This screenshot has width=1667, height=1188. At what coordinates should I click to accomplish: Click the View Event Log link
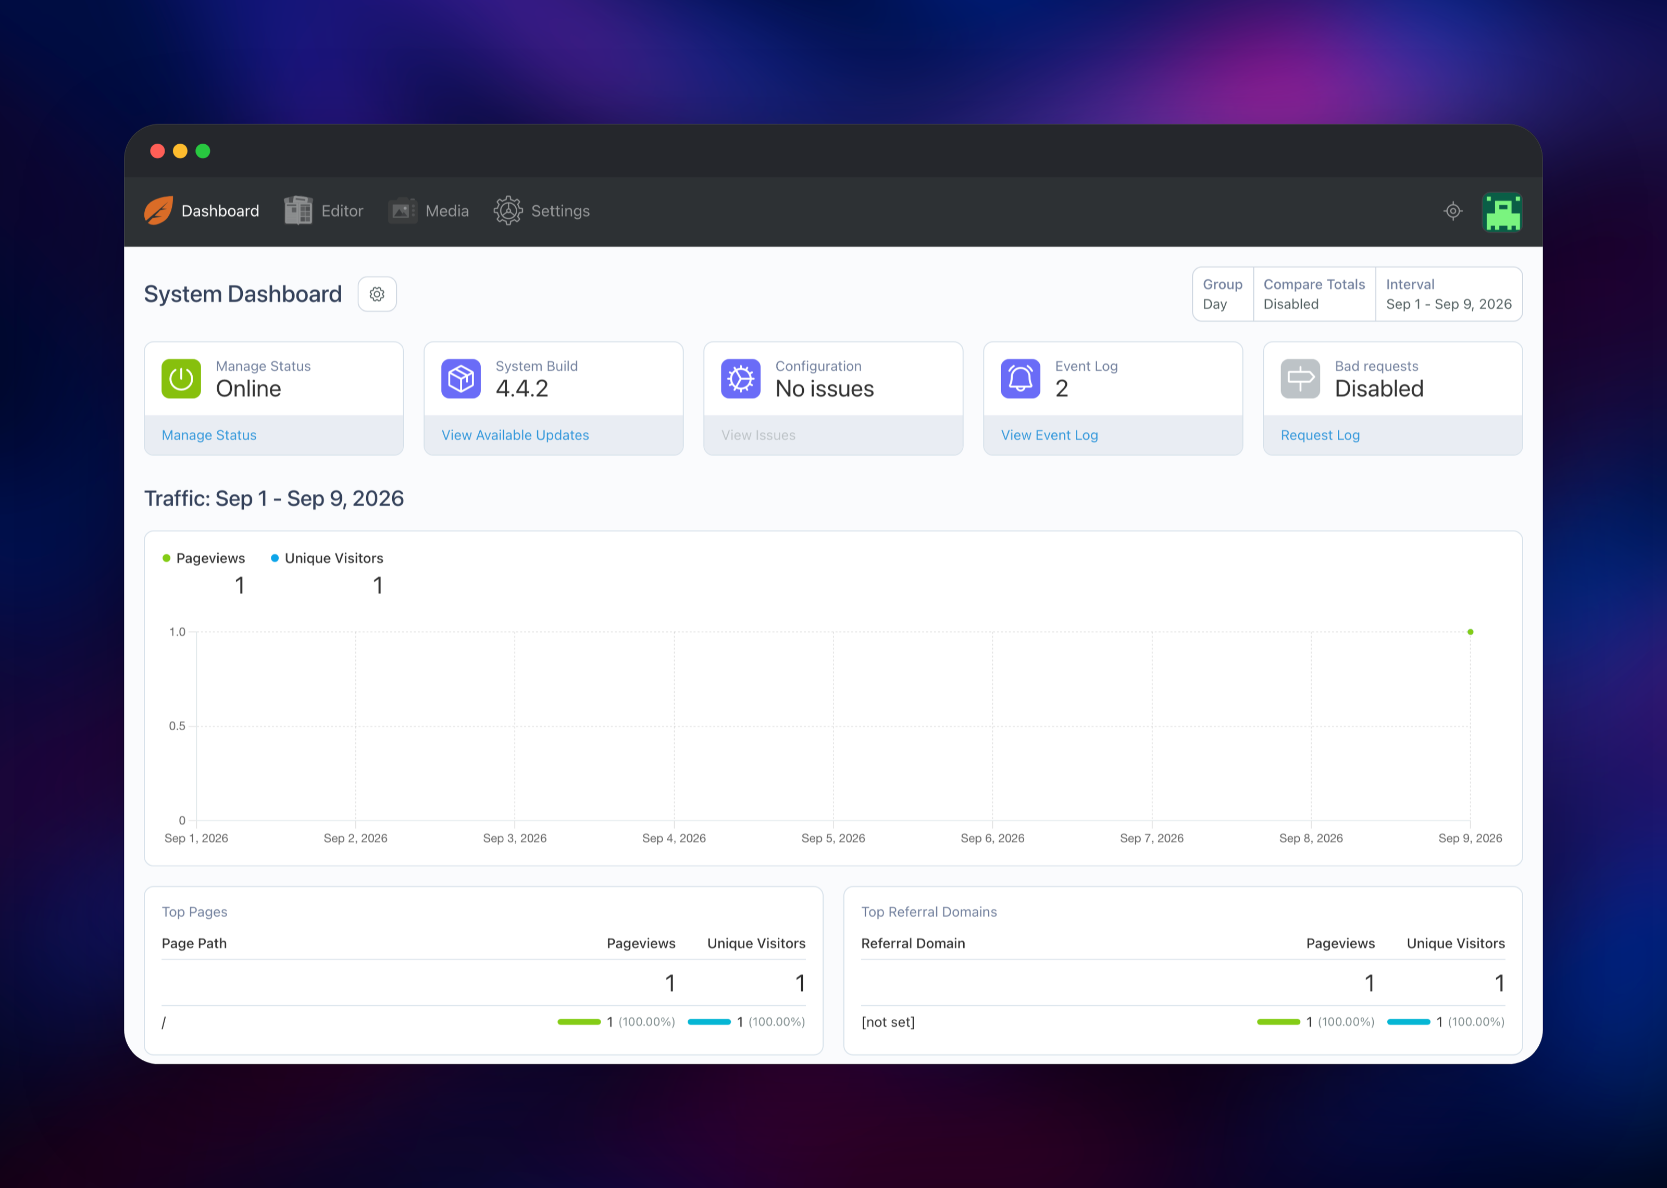tap(1050, 435)
